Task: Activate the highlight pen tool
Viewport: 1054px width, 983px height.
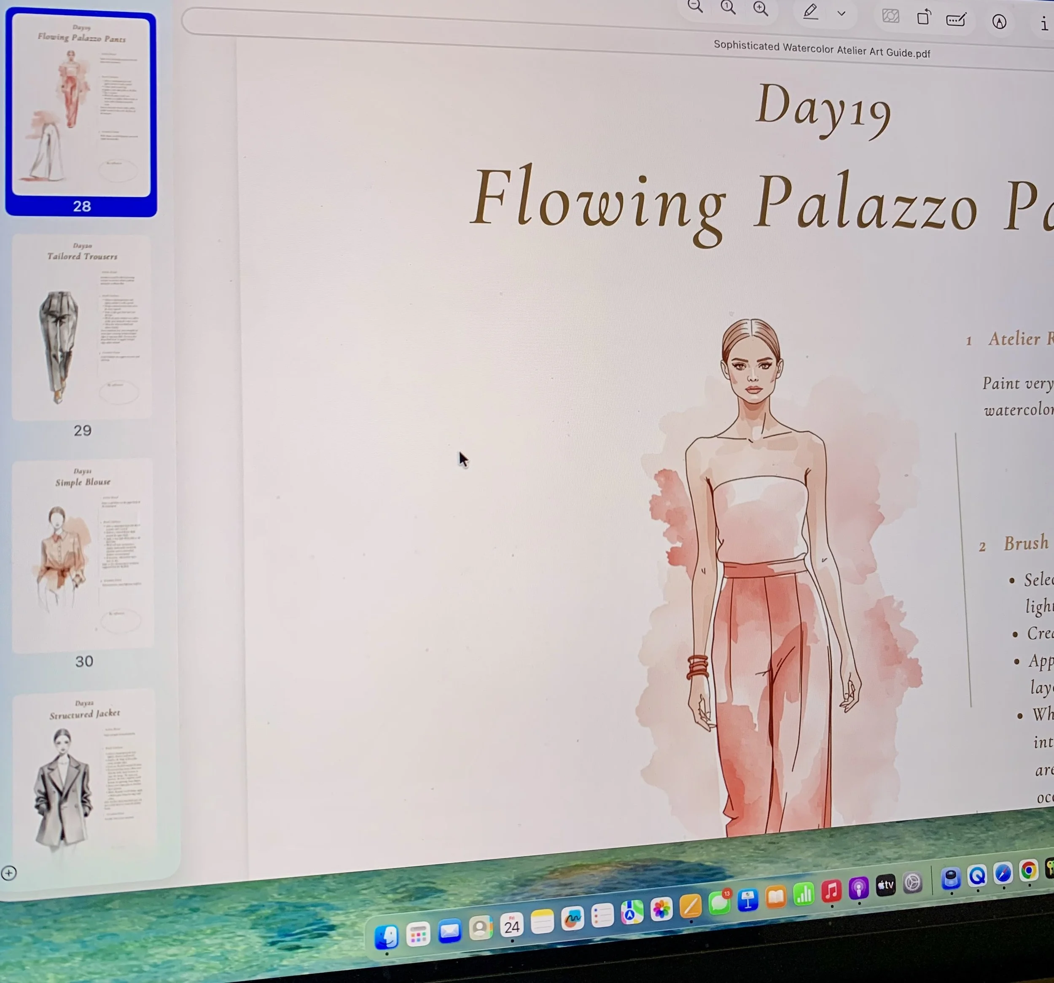Action: point(810,12)
